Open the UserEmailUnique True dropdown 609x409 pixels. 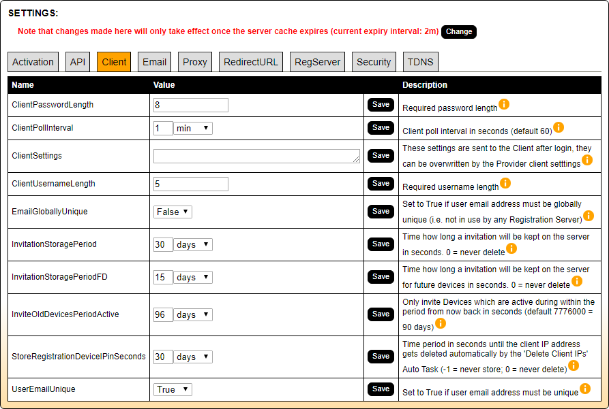coord(173,389)
